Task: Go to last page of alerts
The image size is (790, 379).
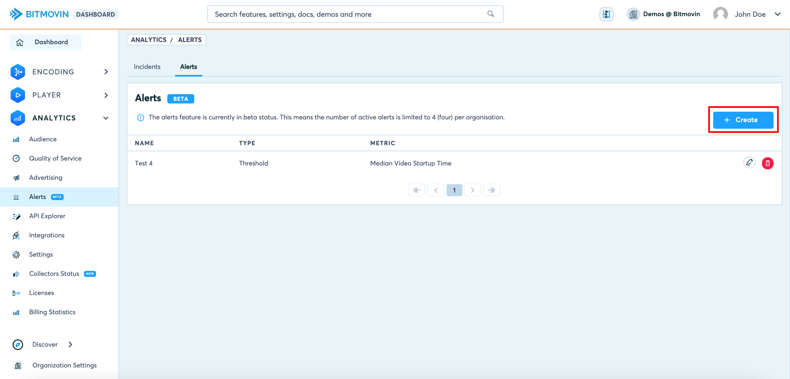Action: [x=491, y=190]
